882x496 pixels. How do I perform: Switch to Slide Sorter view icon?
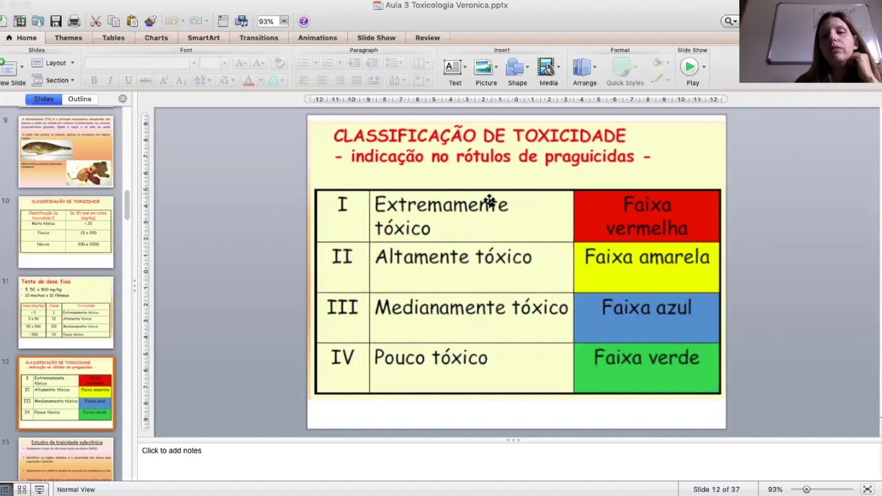tap(21, 490)
